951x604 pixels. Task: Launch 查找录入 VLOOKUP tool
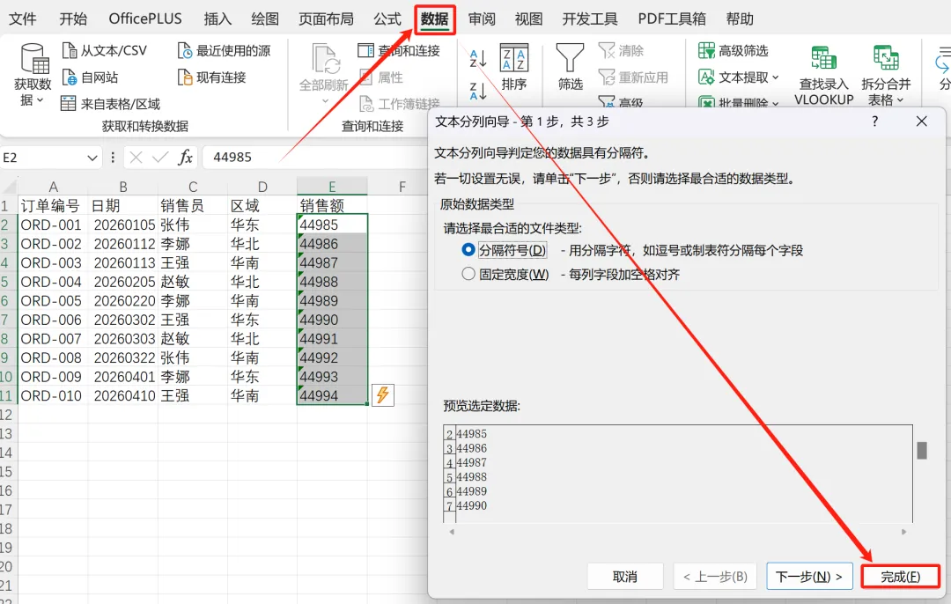coord(823,75)
